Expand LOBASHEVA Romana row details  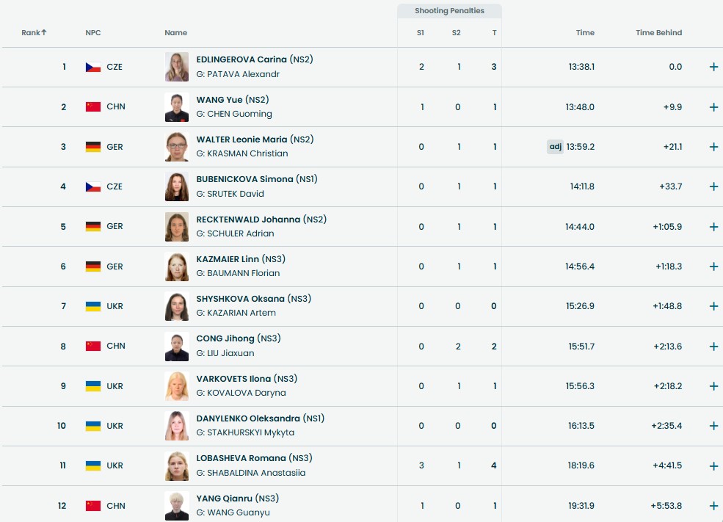click(x=713, y=466)
